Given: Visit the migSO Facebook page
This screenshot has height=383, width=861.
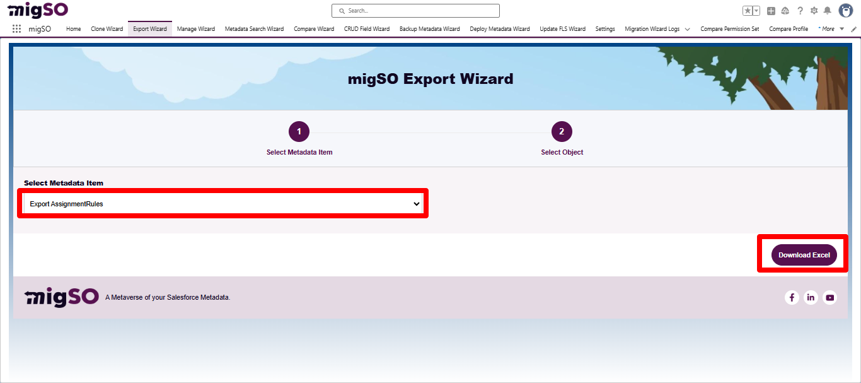Looking at the screenshot, I should (792, 297).
